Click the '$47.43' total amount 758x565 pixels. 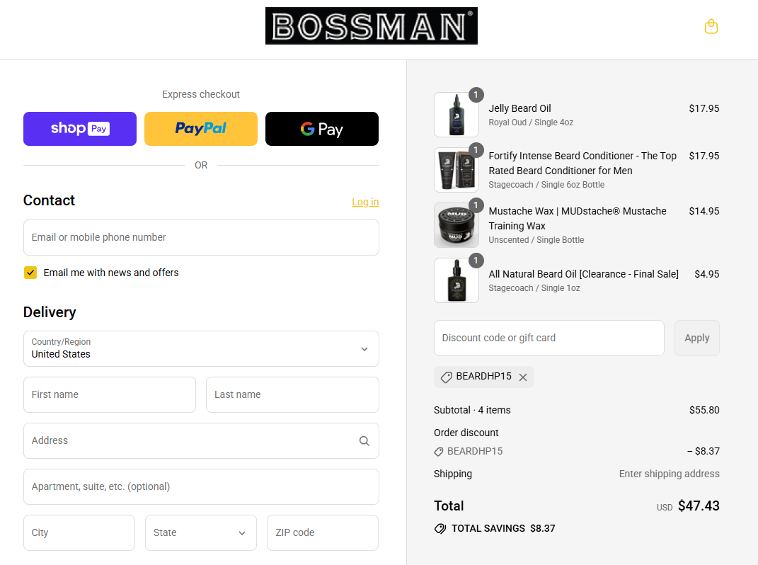[x=699, y=506]
